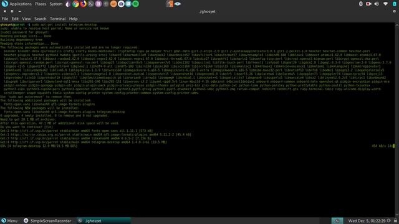
Task: Click the lock icon in bottom panel
Action: [395, 221]
